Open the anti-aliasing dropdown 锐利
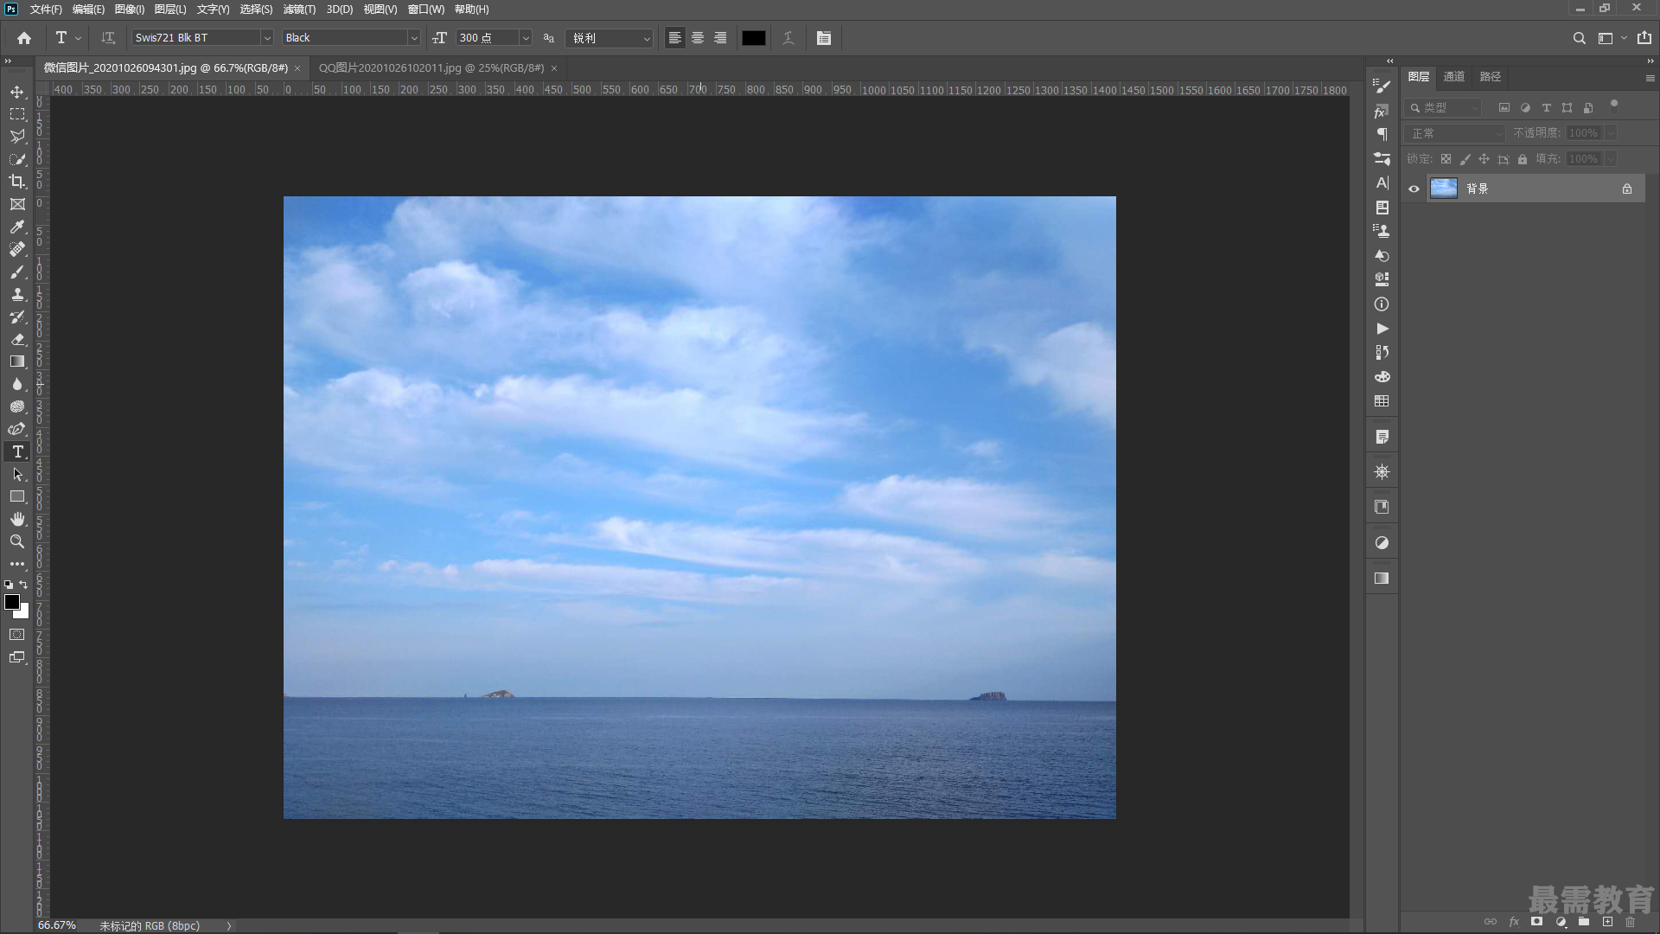 609,38
